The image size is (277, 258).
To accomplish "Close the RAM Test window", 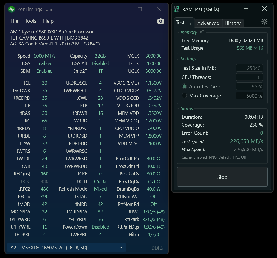I will point(264,8).
